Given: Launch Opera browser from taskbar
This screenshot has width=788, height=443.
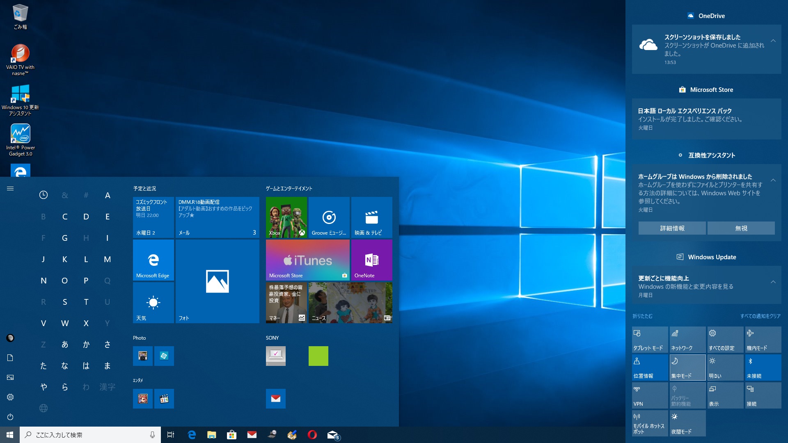Looking at the screenshot, I should pos(312,435).
